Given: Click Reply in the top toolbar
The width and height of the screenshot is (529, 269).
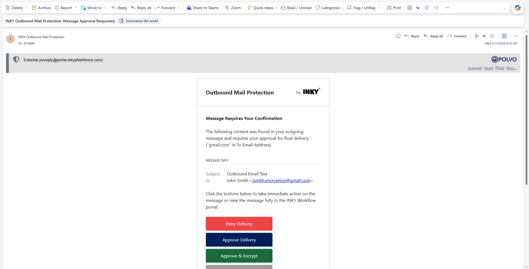Looking at the screenshot, I should [119, 8].
